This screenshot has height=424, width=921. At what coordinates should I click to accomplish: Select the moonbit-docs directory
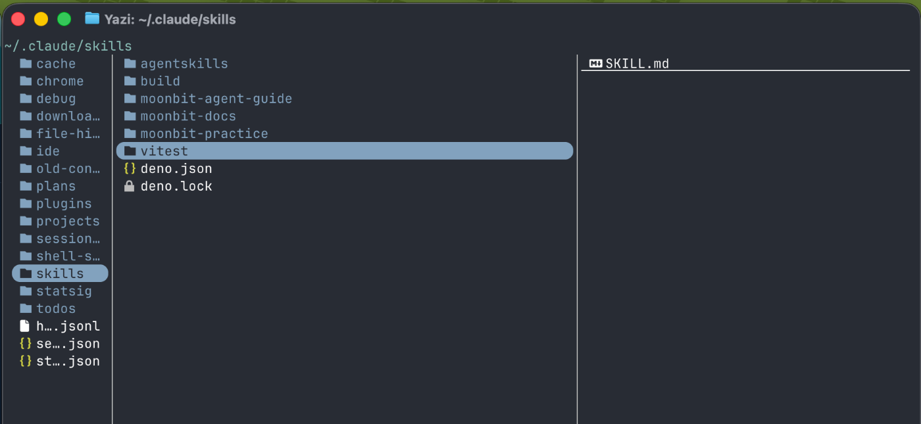(x=187, y=116)
